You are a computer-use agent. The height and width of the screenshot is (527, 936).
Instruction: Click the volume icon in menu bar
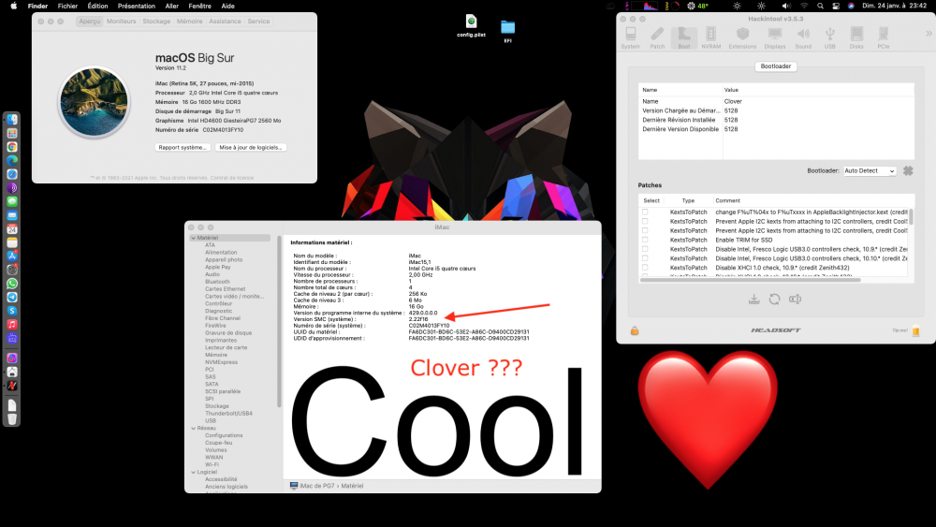point(786,6)
